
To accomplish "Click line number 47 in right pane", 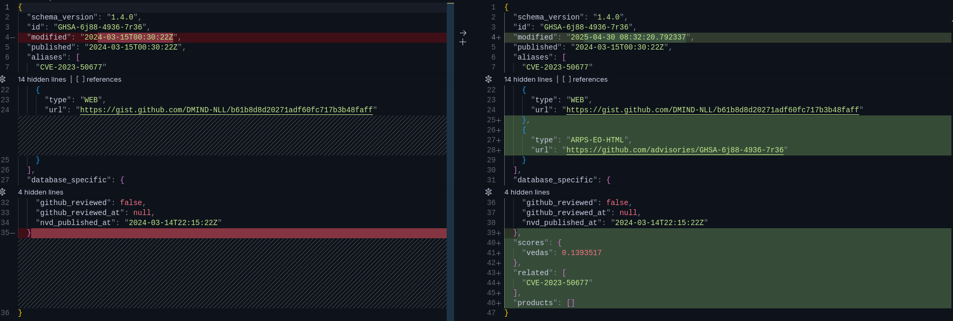I will click(x=491, y=313).
